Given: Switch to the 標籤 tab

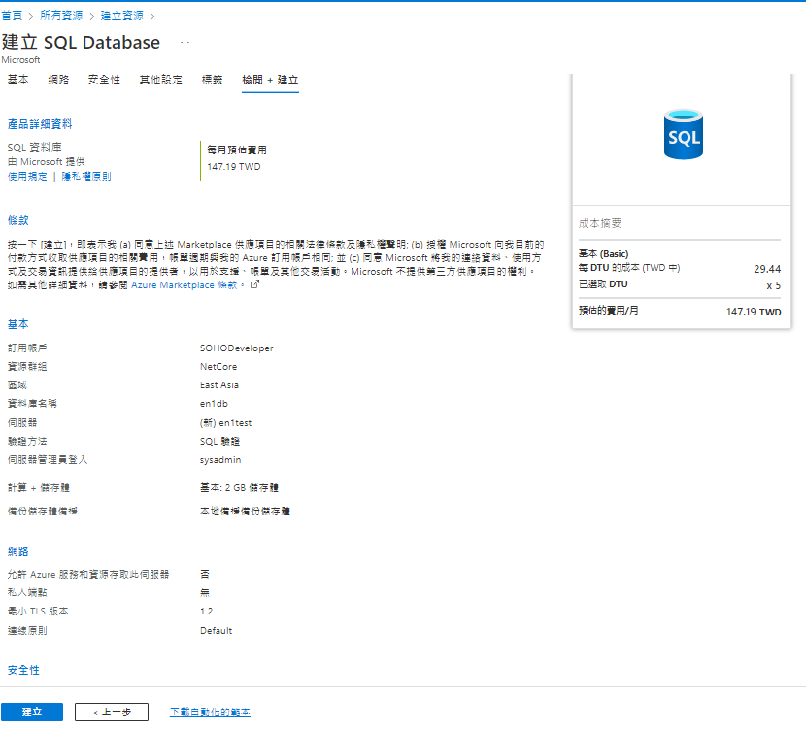Looking at the screenshot, I should pos(212,80).
